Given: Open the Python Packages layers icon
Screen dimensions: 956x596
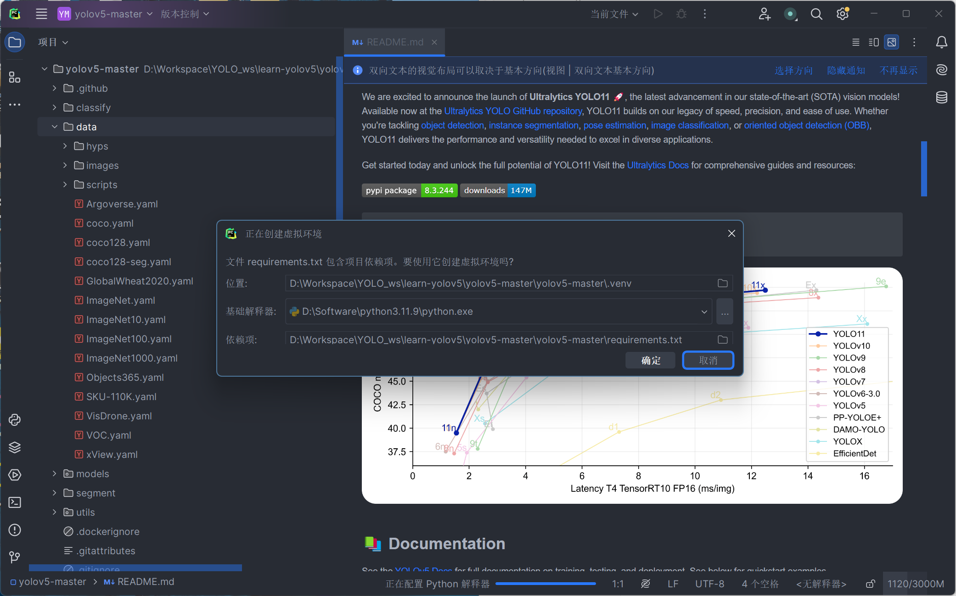Looking at the screenshot, I should (15, 447).
